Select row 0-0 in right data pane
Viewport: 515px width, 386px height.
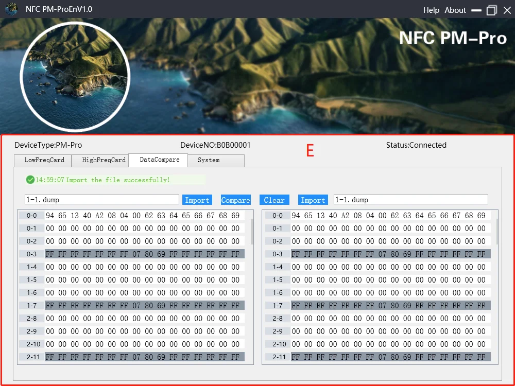tap(377, 216)
